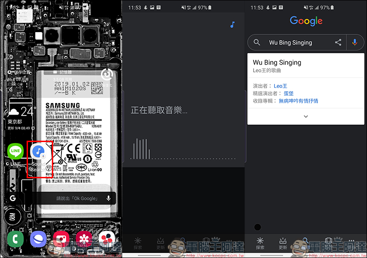Share the Wu Bing Singing search result

click(x=338, y=42)
